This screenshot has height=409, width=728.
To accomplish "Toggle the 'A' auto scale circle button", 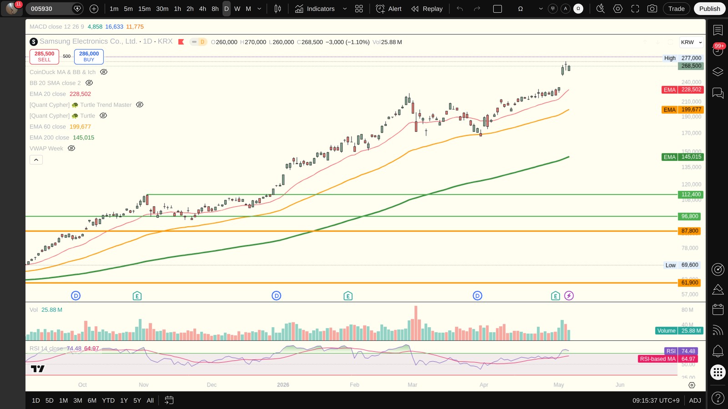I will [566, 9].
